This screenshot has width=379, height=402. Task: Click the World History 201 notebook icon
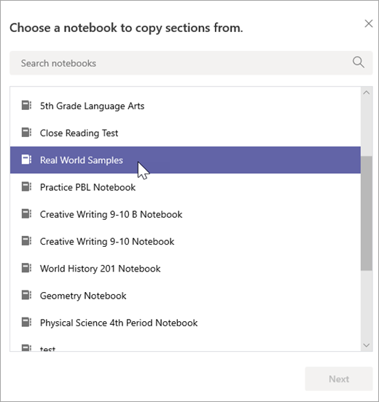point(26,268)
